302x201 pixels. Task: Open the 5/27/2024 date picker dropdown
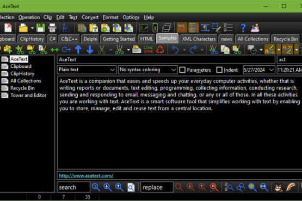(272, 70)
